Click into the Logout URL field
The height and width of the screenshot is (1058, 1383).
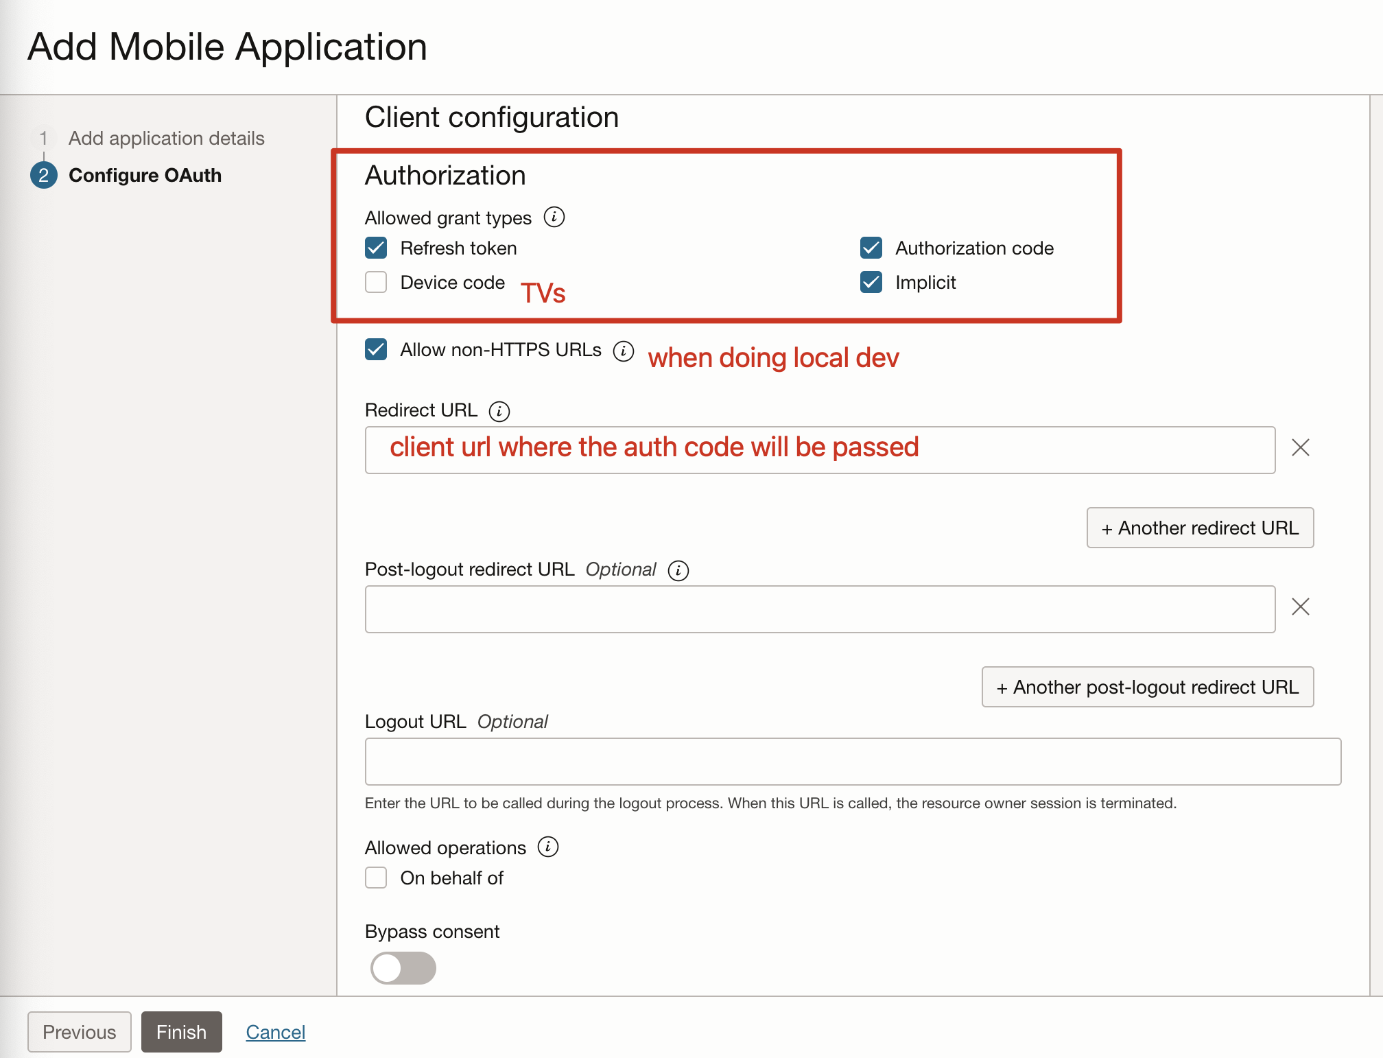click(852, 762)
